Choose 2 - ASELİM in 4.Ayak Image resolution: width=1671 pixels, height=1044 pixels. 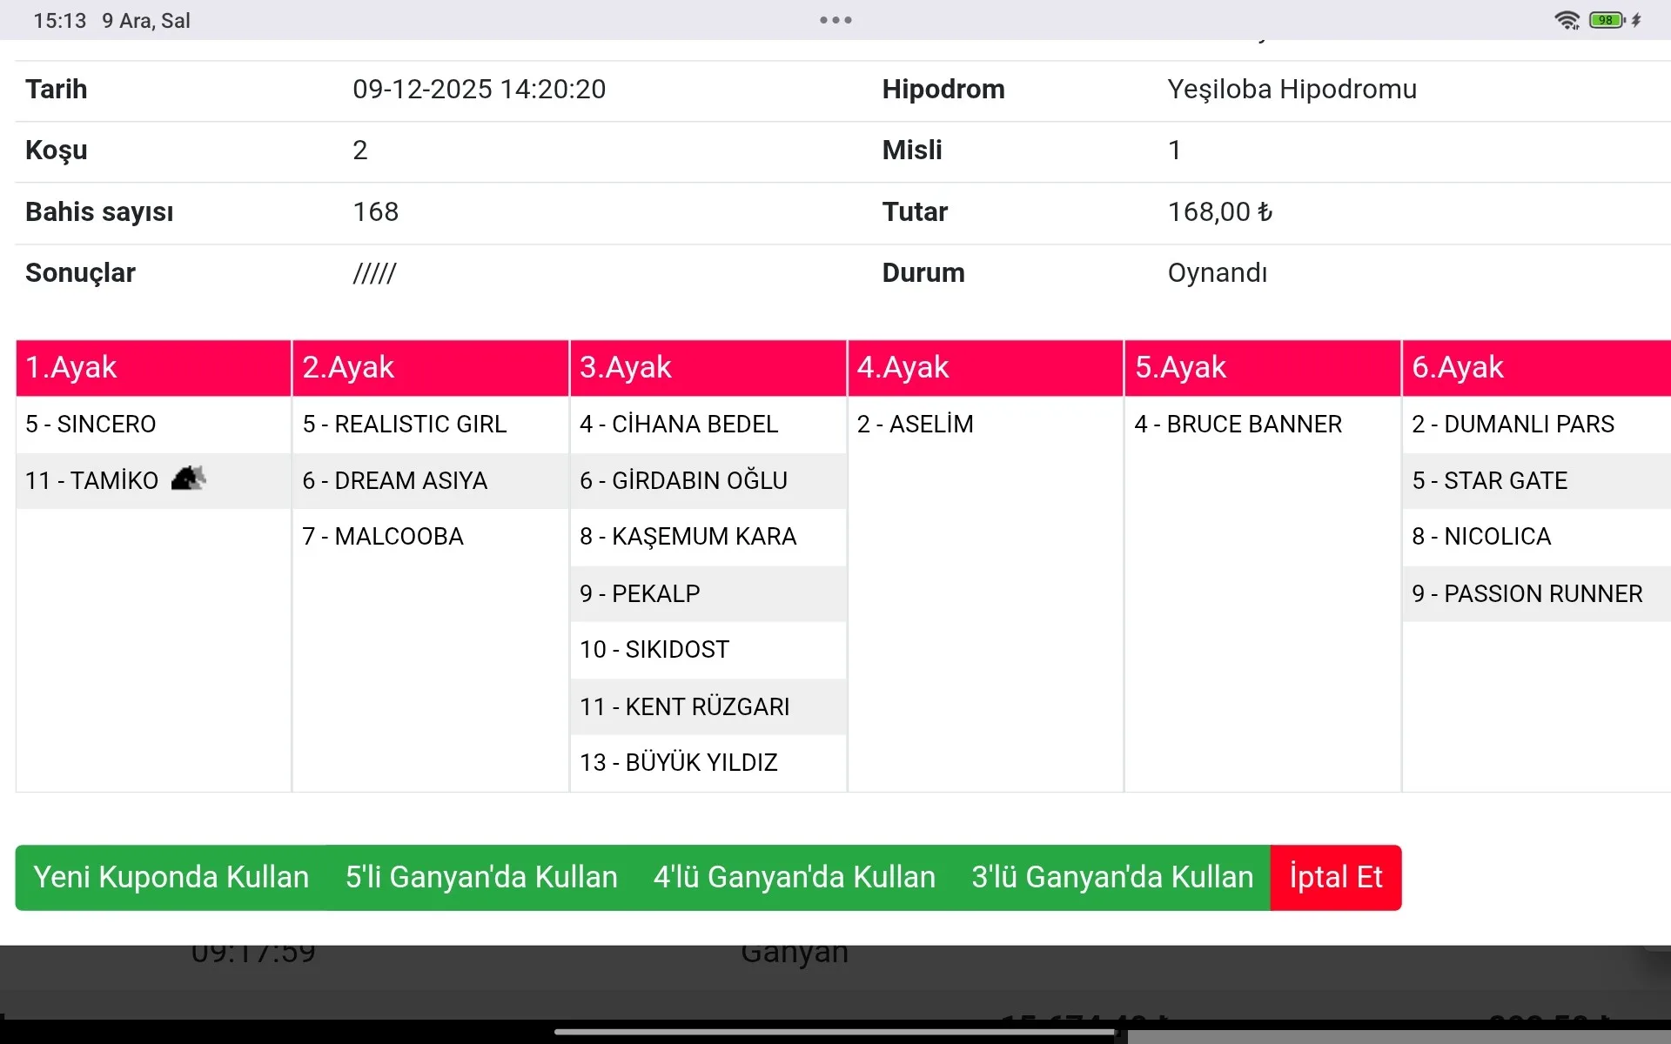[915, 425]
